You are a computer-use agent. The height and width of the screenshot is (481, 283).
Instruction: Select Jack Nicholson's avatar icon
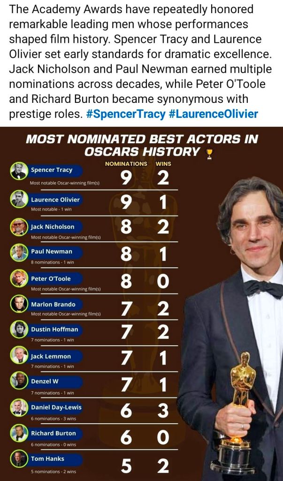pyautogui.click(x=19, y=227)
